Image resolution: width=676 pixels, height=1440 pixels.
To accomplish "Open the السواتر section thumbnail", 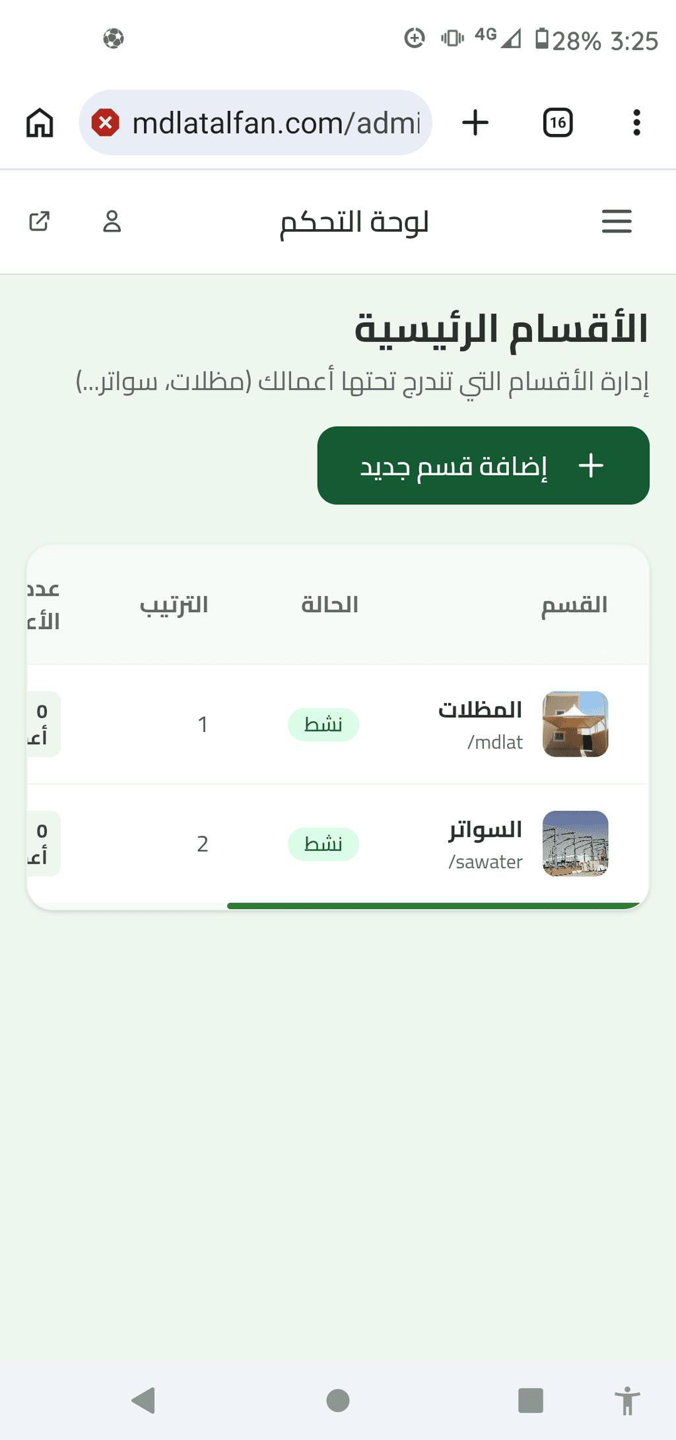I will pyautogui.click(x=575, y=843).
